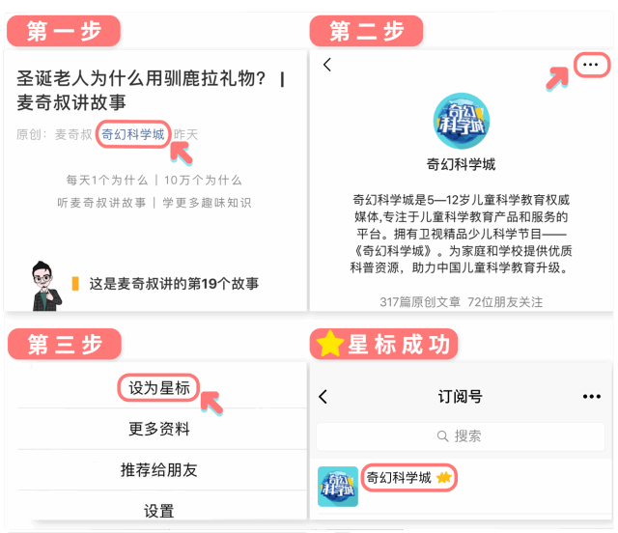
Task: Tap 72位朋友关注 text
Action: pos(505,302)
